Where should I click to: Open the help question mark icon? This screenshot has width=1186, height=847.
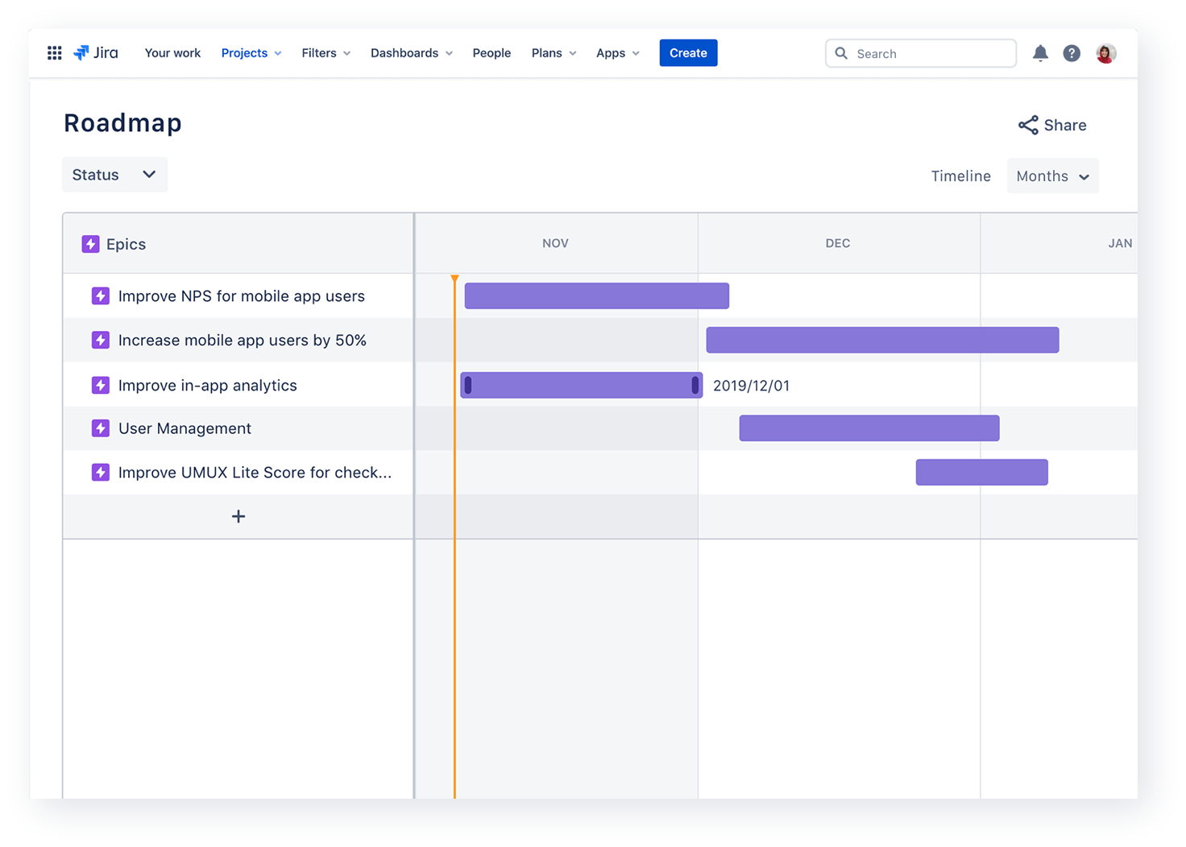tap(1072, 53)
